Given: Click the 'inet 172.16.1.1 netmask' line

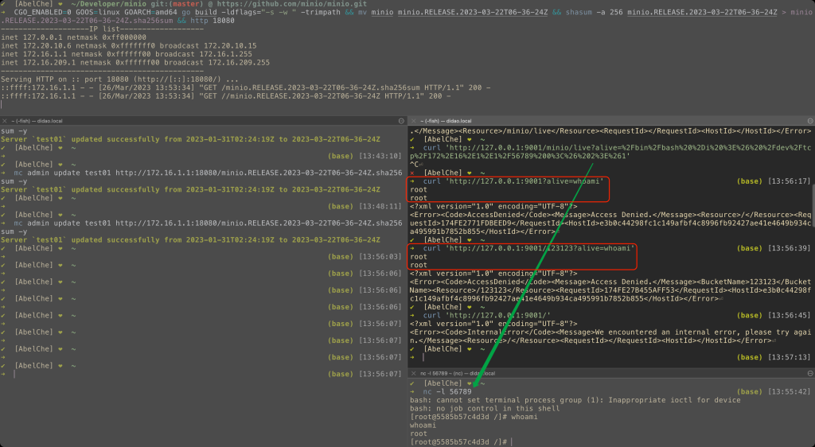Looking at the screenshot, I should [127, 54].
